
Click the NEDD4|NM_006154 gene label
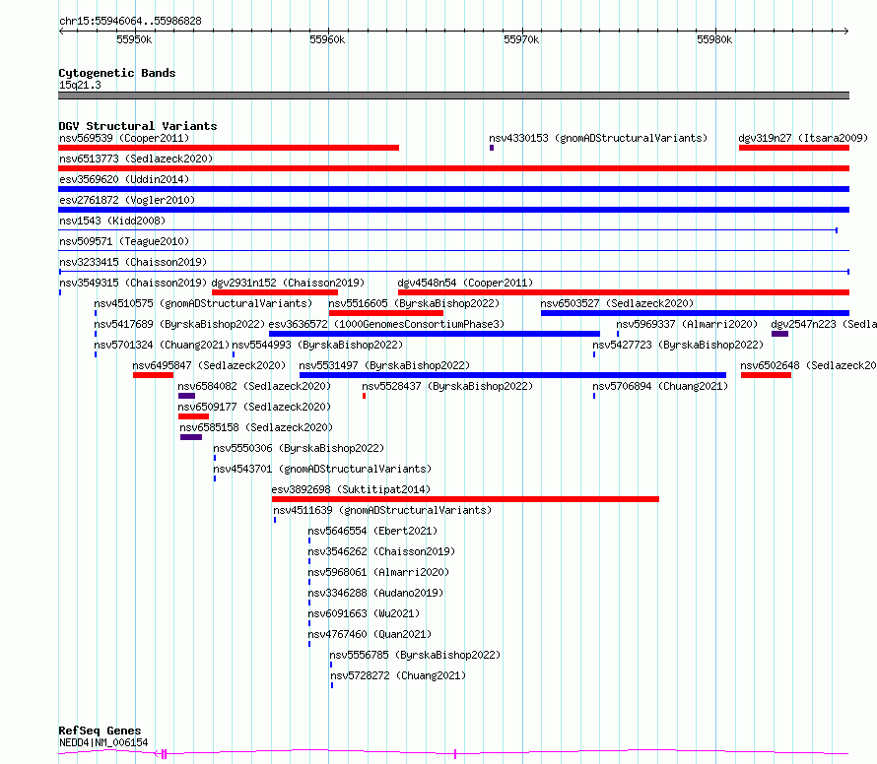pyautogui.click(x=103, y=742)
